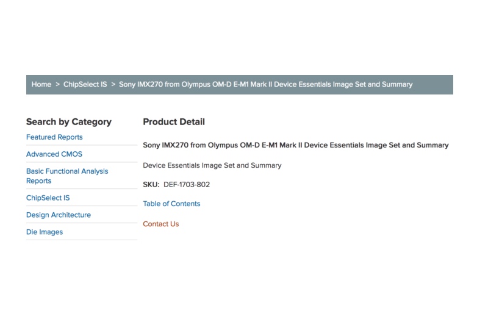Click the Home breadcrumb link
This screenshot has width=488, height=325.
(41, 84)
